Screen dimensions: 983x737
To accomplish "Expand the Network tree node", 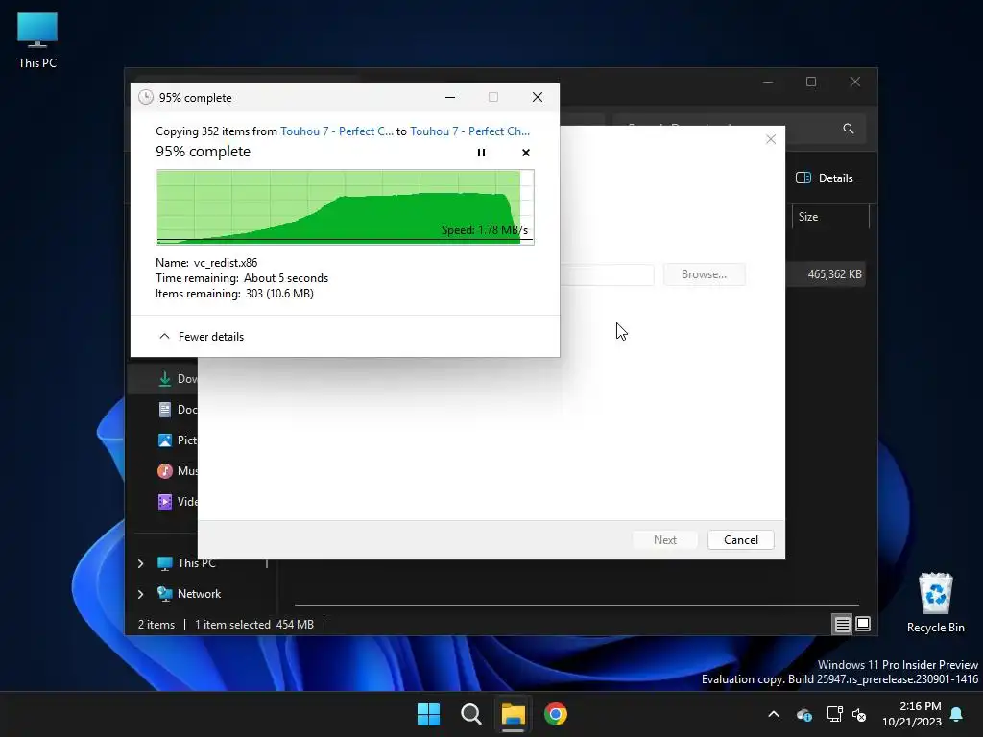I will pyautogui.click(x=140, y=594).
